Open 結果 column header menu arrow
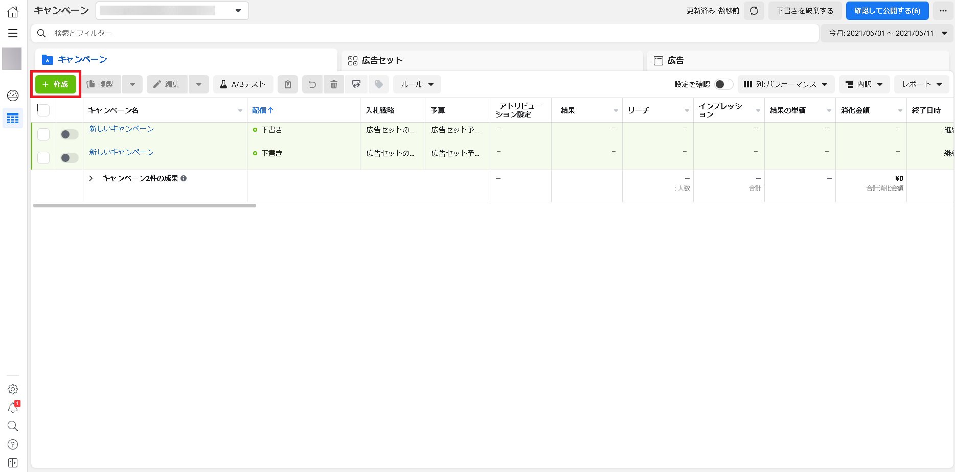 coord(616,111)
